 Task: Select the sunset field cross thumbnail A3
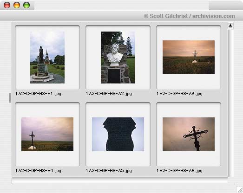[189, 57]
